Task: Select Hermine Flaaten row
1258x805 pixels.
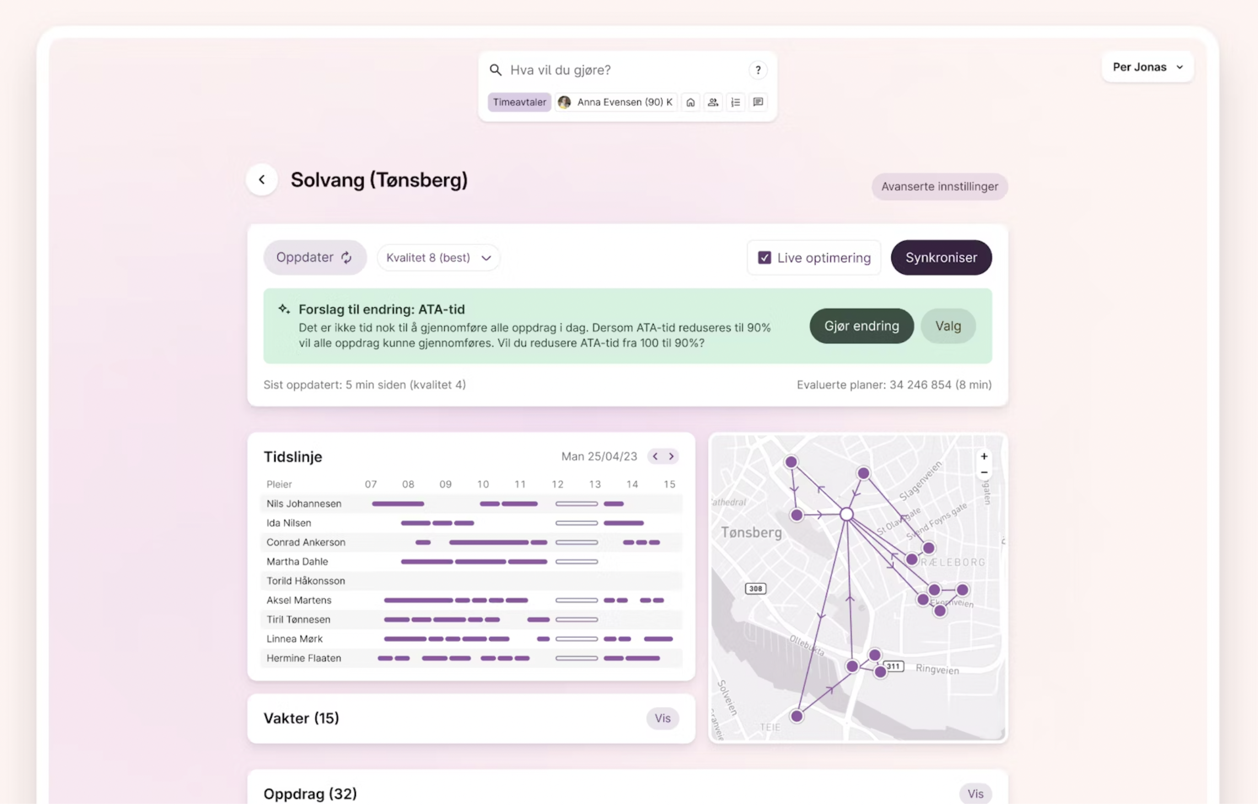Action: coord(471,658)
